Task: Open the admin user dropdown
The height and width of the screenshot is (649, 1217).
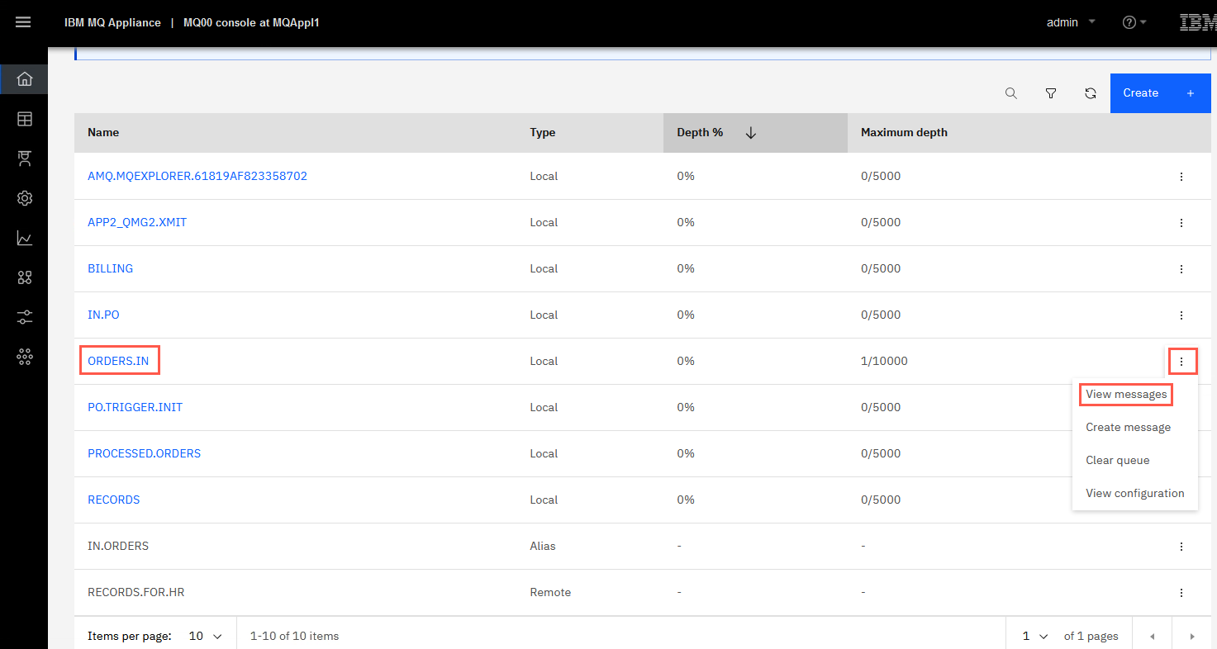Action: pyautogui.click(x=1071, y=22)
